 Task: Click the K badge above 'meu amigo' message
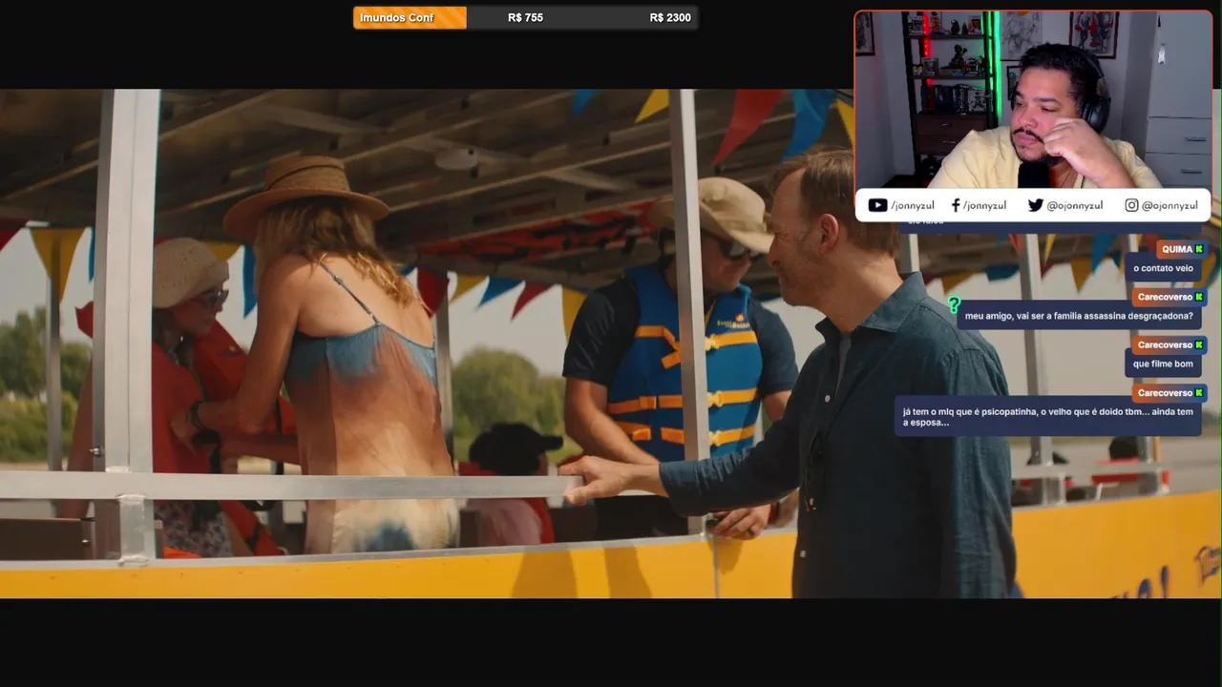click(x=1199, y=297)
